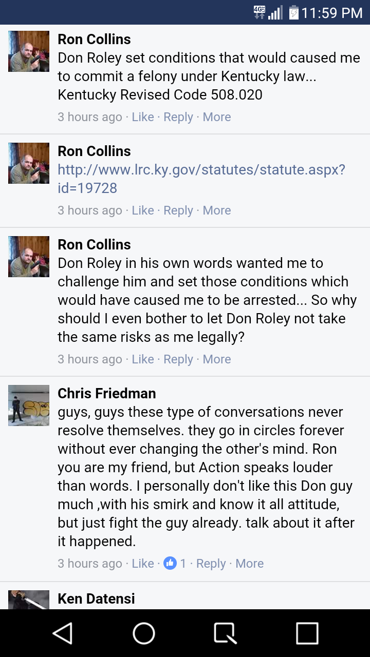Viewport: 370px width, 657px height.
Task: Tap the reaction count showing 1
Action: [x=183, y=563]
